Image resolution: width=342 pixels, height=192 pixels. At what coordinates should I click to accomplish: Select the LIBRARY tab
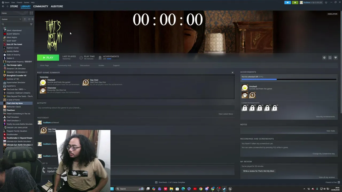(26, 6)
